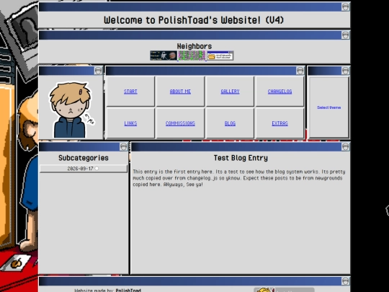Open the folder window neighbor badge
The height and width of the screenshot is (292, 389).
220,56
